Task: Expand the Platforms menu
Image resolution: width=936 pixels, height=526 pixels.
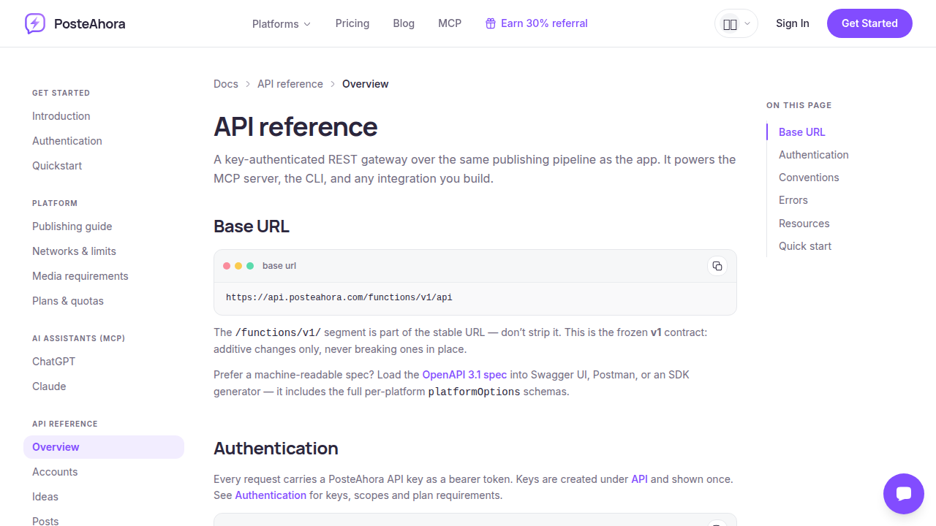Action: point(282,23)
